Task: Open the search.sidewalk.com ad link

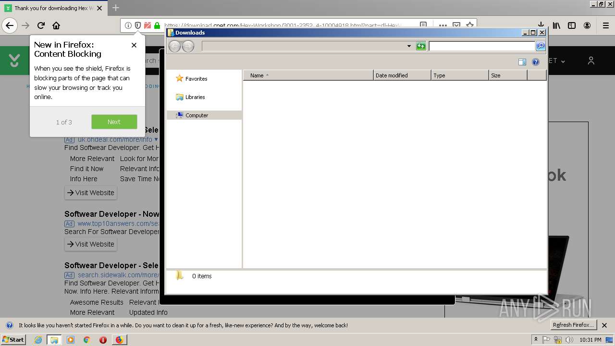Action: tap(118, 275)
